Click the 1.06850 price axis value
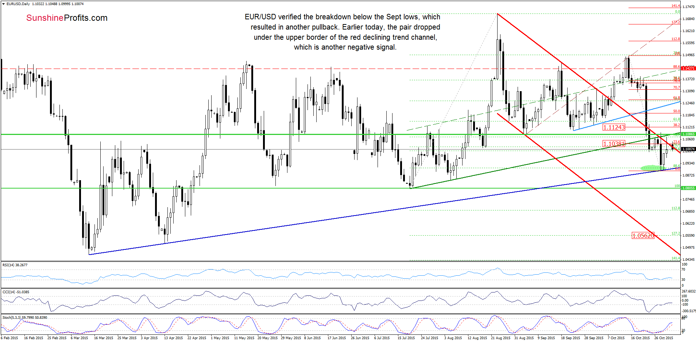 coord(688,211)
